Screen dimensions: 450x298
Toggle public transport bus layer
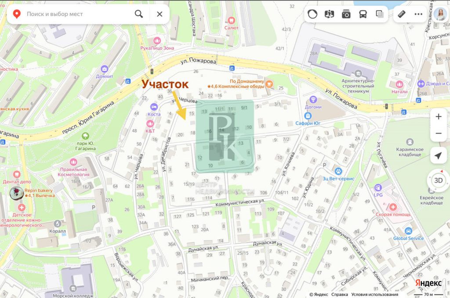pos(363,14)
